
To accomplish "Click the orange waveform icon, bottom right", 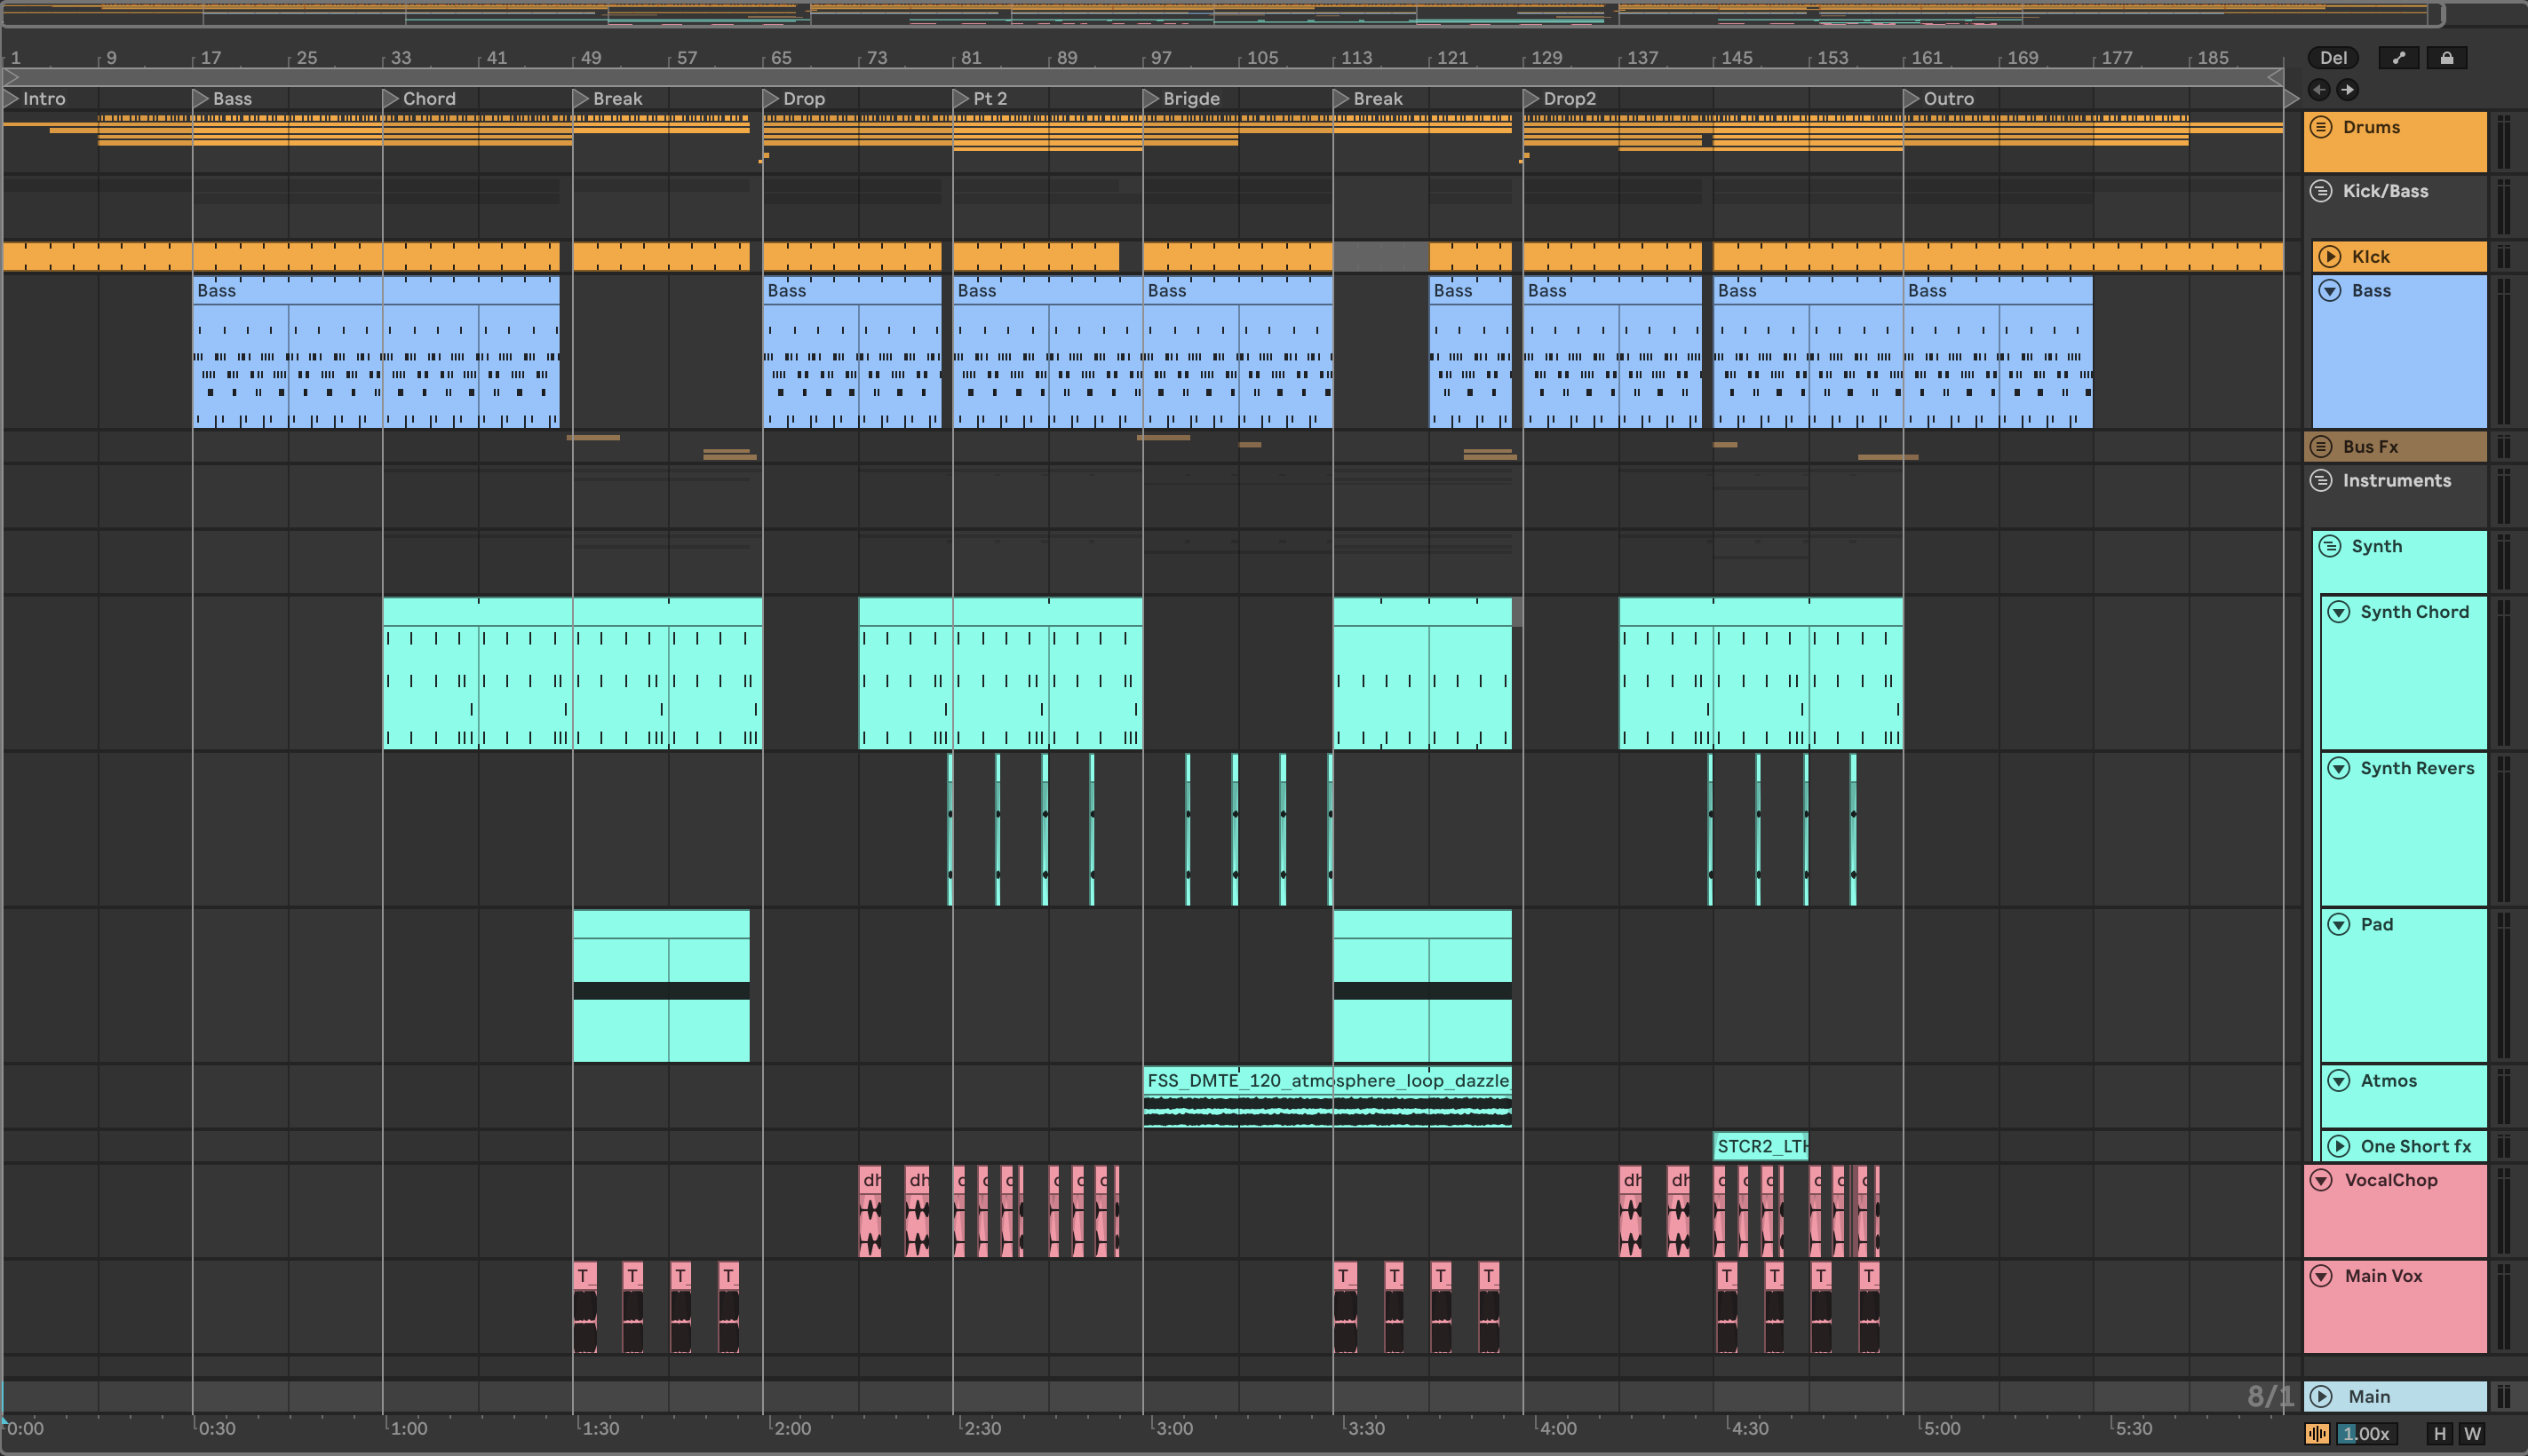I will pyautogui.click(x=2317, y=1433).
